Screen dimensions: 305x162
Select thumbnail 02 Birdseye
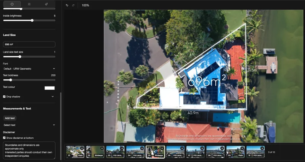click(95, 152)
